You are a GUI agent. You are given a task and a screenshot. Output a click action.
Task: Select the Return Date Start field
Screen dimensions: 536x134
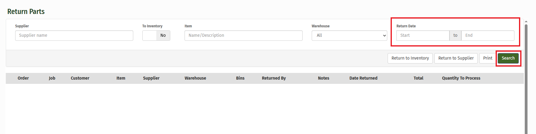[422, 36]
